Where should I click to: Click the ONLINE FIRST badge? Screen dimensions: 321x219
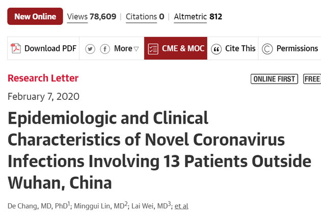tap(274, 79)
